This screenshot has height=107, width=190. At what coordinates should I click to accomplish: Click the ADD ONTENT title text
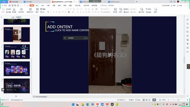tap(60, 27)
